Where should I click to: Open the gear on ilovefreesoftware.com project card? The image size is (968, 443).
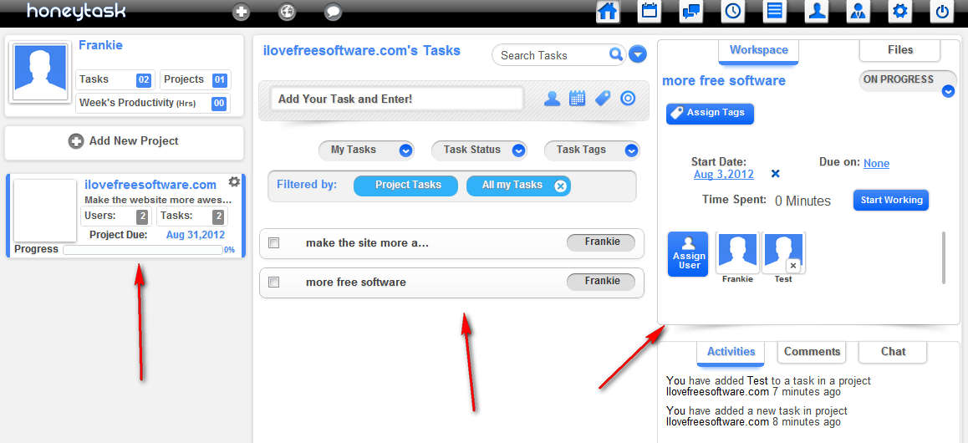[234, 181]
